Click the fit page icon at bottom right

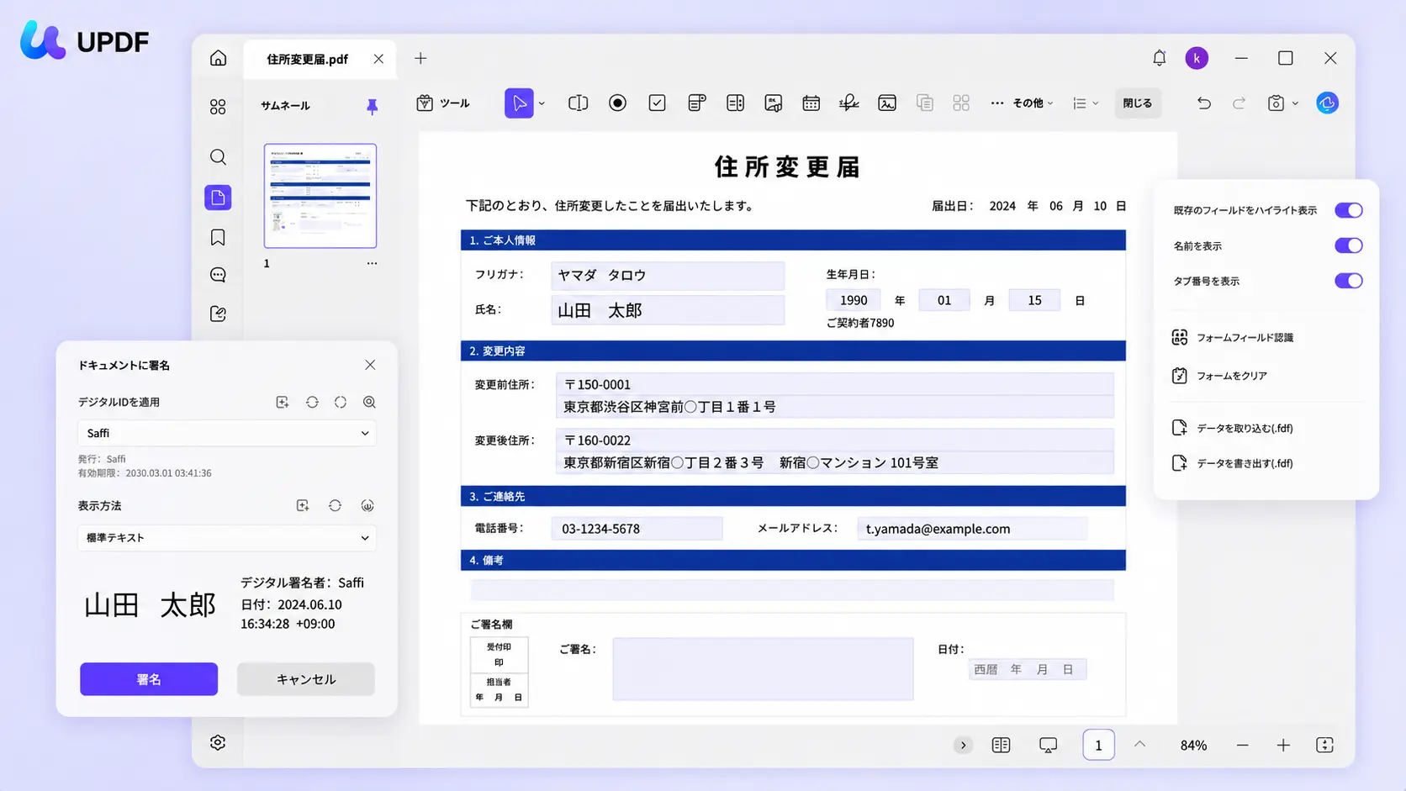tap(1324, 745)
